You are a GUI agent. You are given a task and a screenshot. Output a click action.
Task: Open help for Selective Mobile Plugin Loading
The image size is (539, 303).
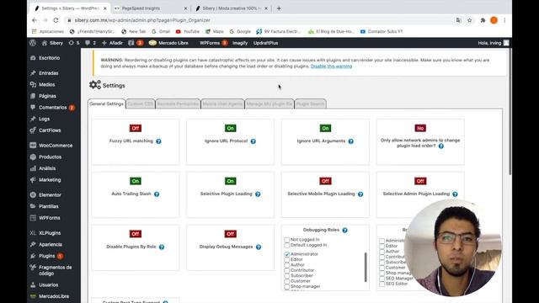point(360,194)
